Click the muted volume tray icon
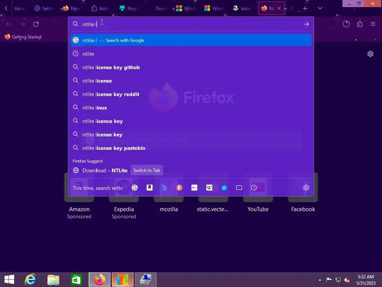382x287 pixels. click(347, 280)
